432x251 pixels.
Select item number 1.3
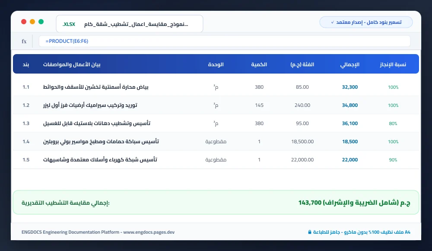coord(26,123)
